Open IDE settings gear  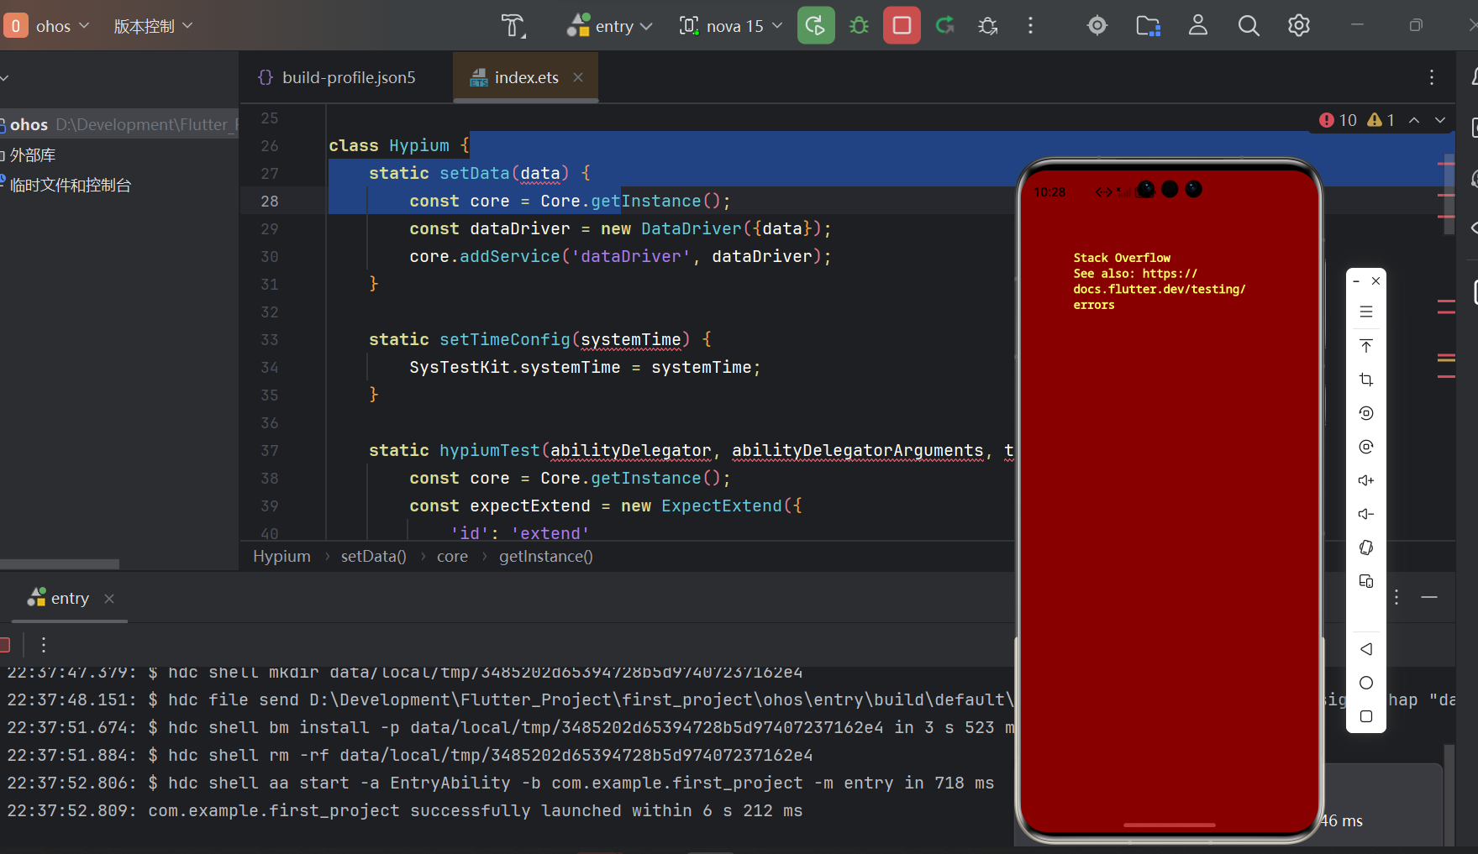tap(1299, 26)
